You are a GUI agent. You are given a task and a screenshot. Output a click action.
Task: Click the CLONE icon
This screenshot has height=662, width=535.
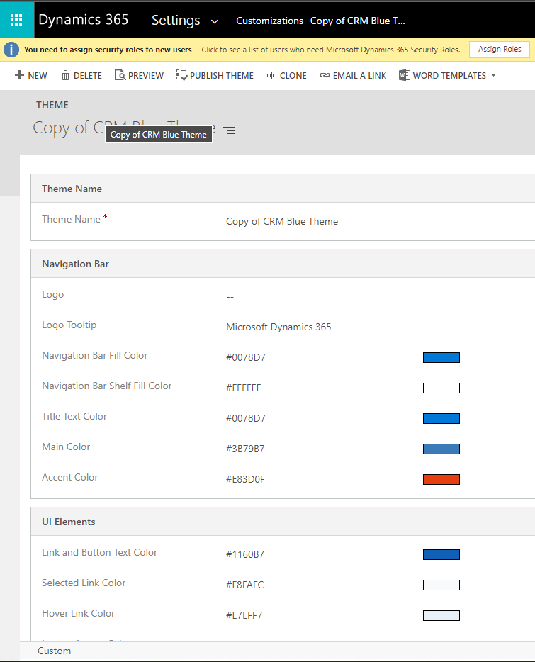(271, 76)
